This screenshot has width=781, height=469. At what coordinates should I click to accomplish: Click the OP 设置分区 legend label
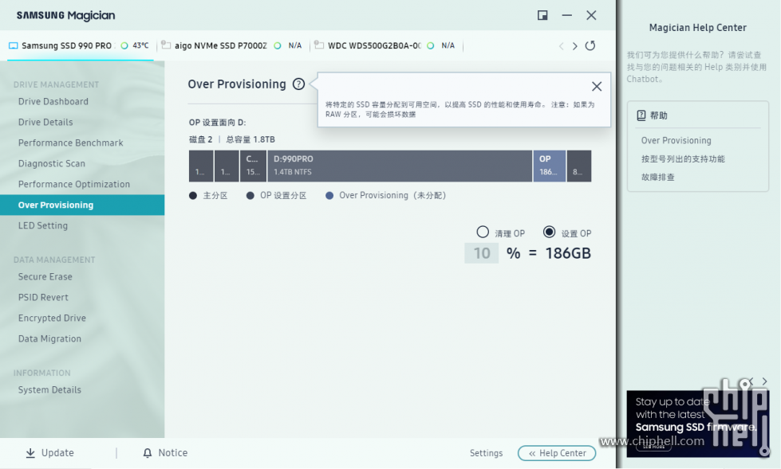(283, 195)
